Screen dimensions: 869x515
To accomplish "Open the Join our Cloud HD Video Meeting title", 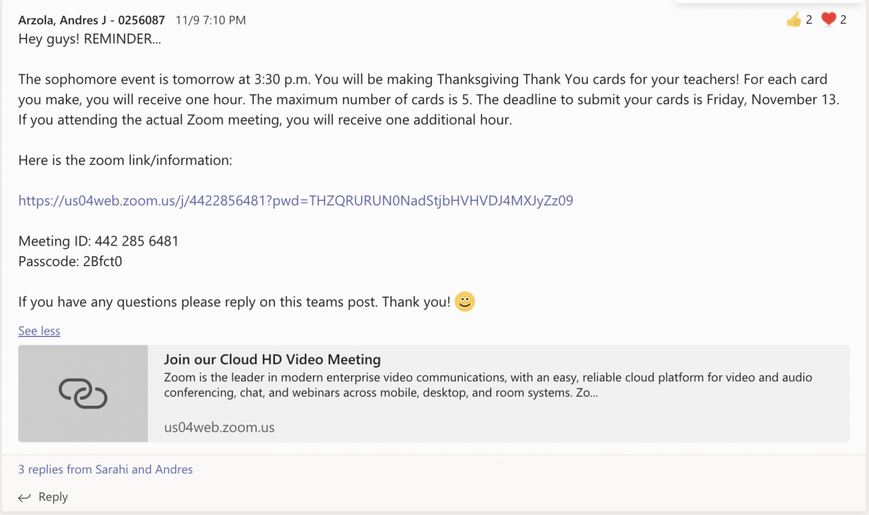I will (272, 360).
